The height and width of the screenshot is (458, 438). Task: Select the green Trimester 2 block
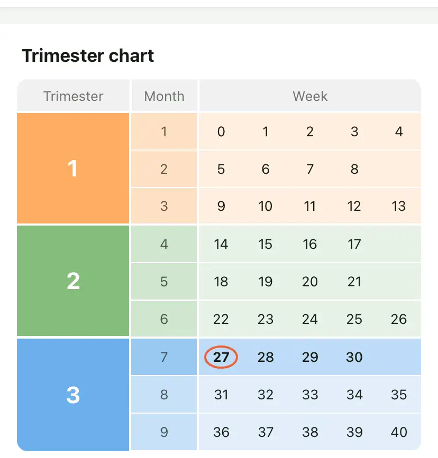click(73, 281)
